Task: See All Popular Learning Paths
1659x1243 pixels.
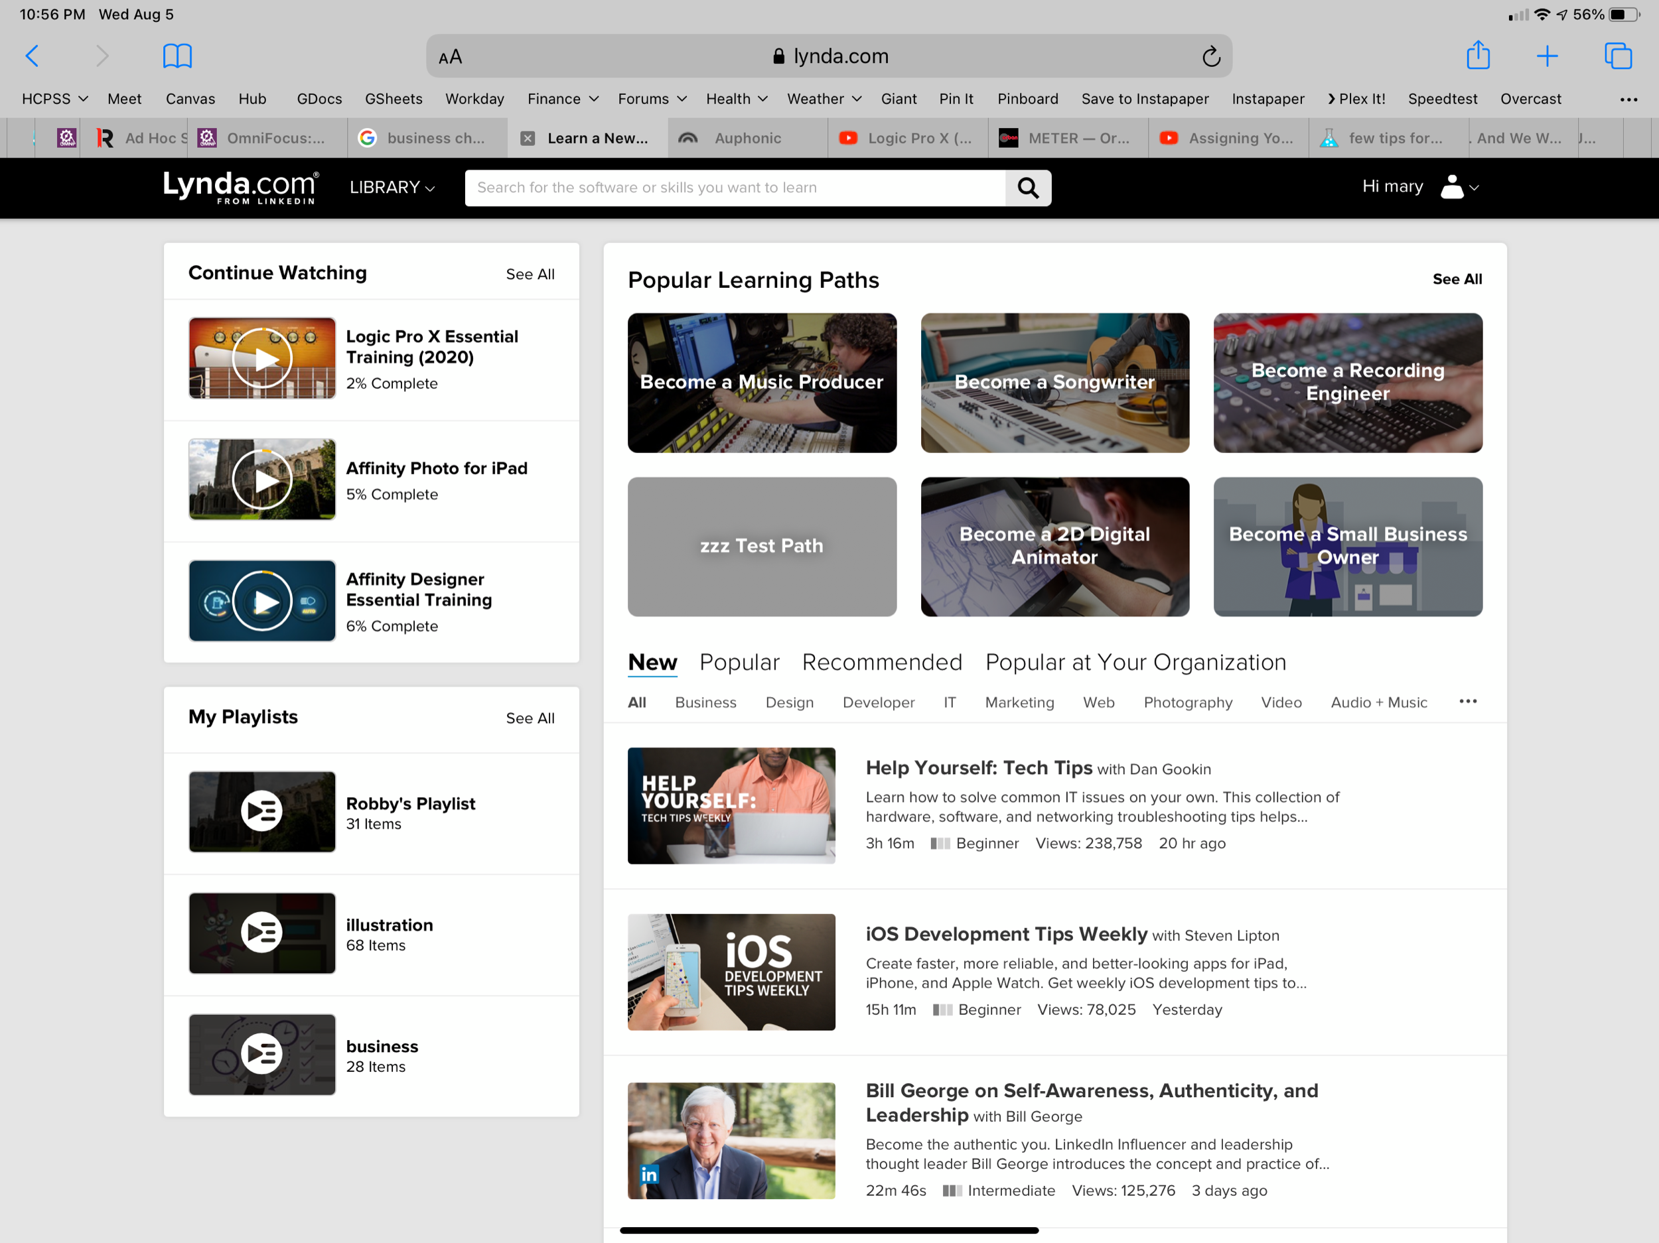Action: pyautogui.click(x=1457, y=279)
